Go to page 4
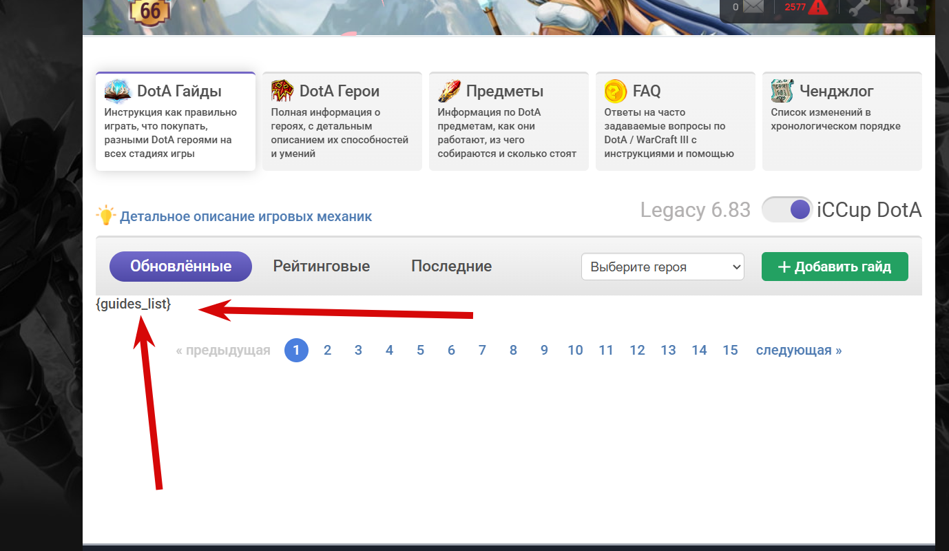 [x=389, y=350]
